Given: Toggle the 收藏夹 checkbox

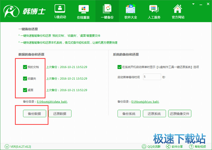Looking at the screenshot, I should 25,79.
